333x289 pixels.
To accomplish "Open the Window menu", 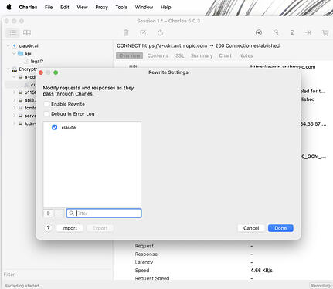I will click(144, 7).
